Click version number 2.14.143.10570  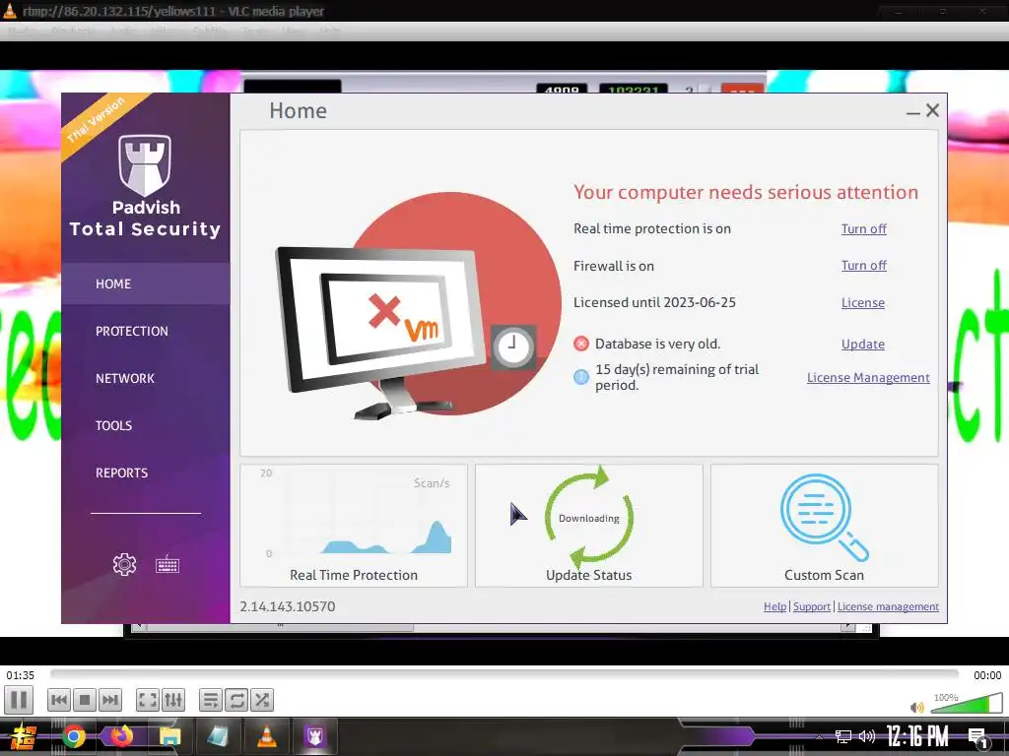click(287, 606)
